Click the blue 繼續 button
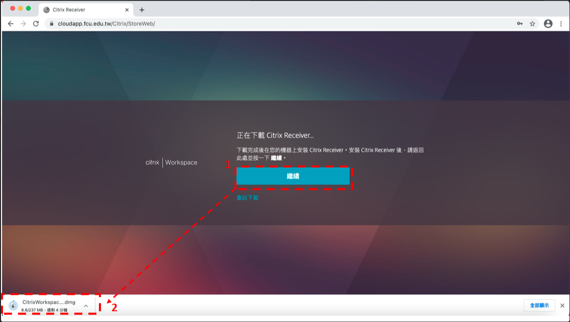570x322 pixels. (293, 176)
